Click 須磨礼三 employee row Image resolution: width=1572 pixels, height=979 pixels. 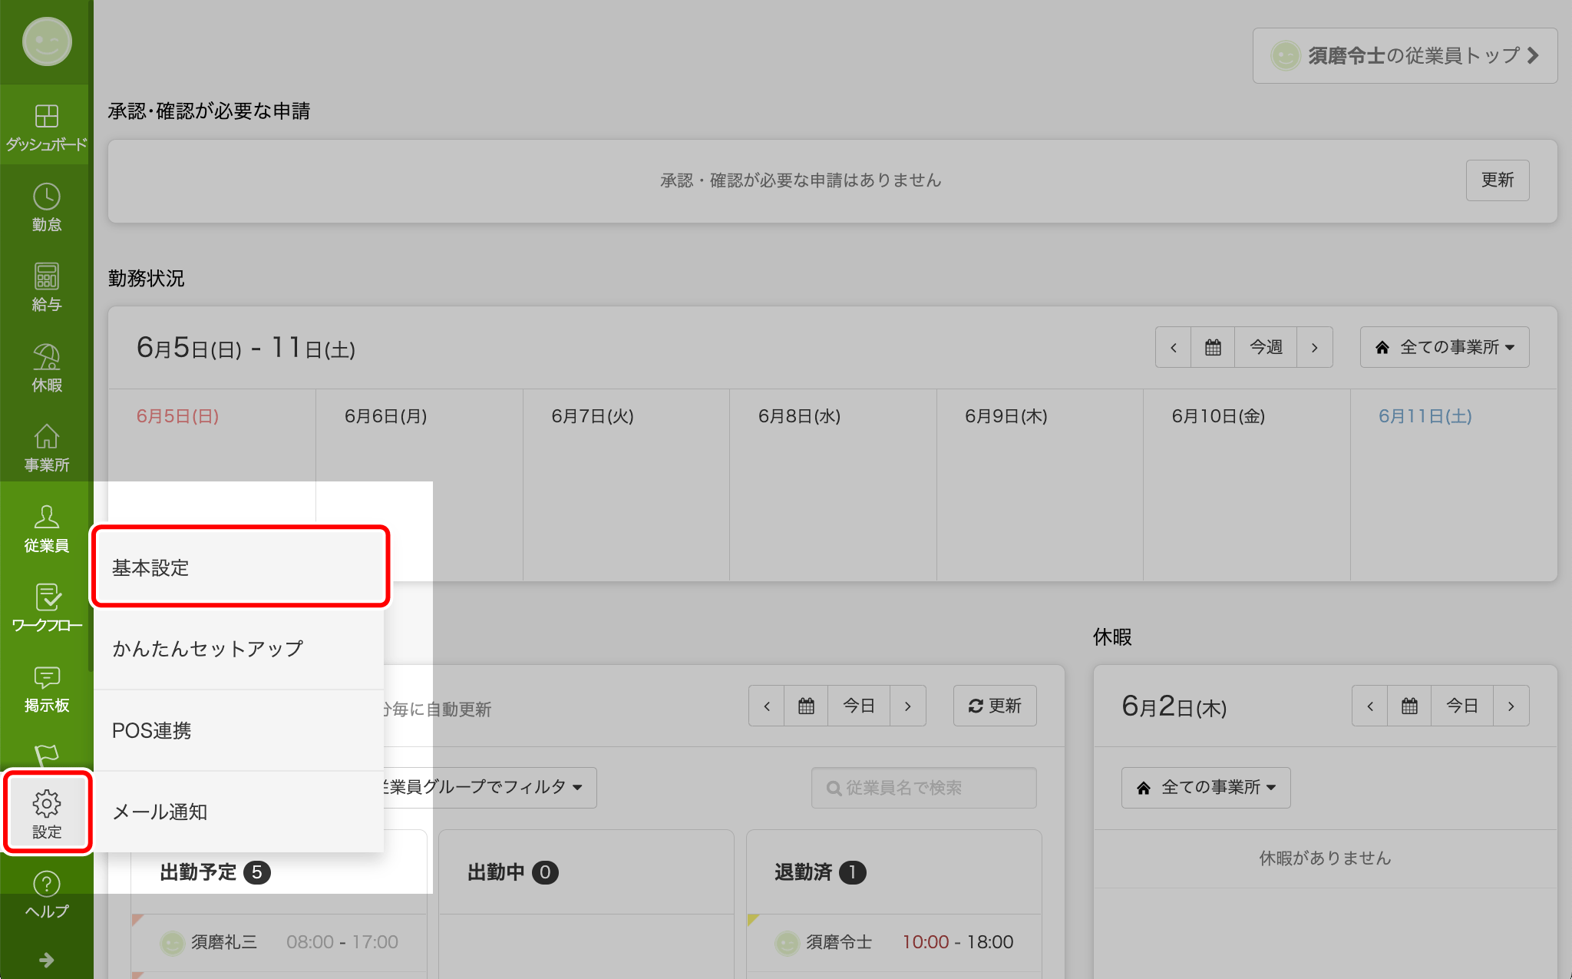279,942
